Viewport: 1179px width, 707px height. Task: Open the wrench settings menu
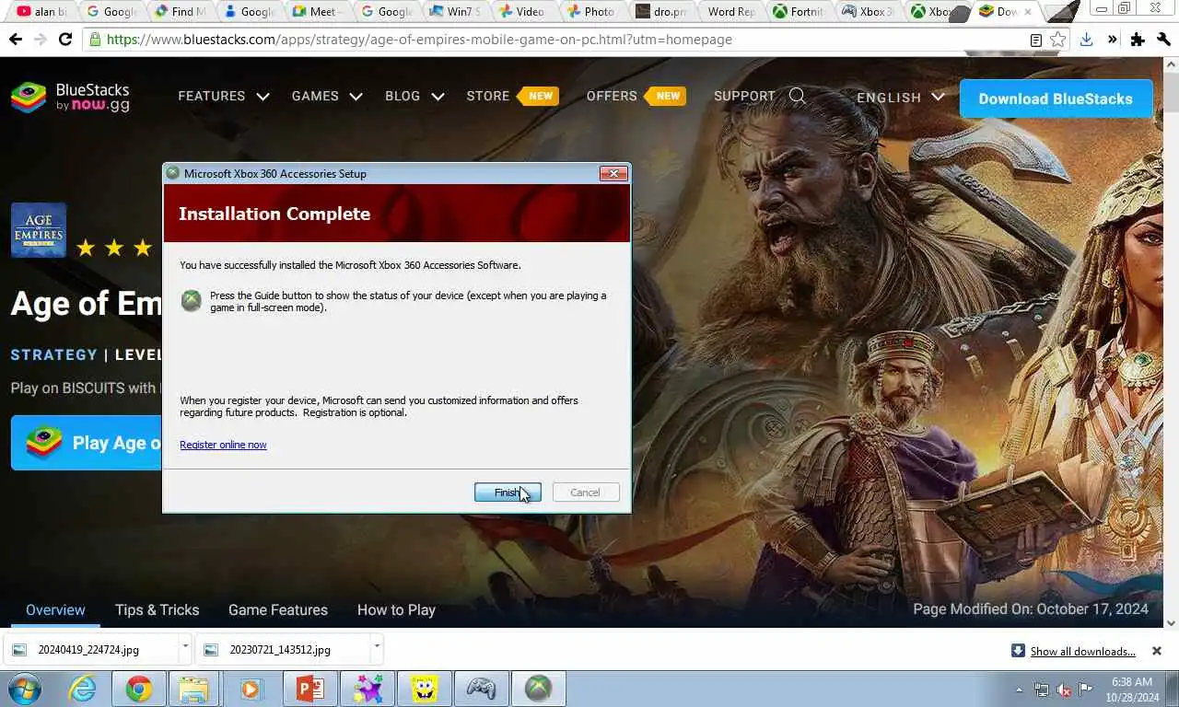(1163, 40)
